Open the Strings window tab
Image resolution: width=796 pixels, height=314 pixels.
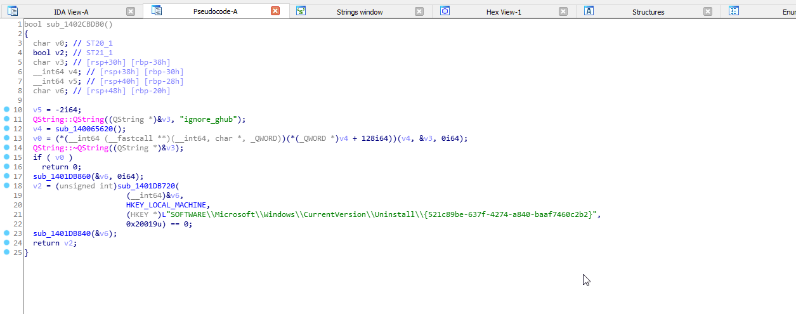[359, 11]
